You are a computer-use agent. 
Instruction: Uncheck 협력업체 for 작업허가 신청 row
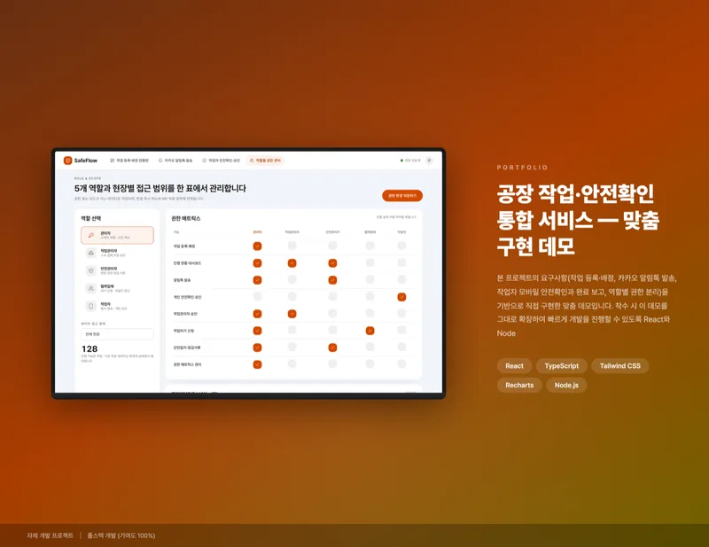tap(370, 331)
